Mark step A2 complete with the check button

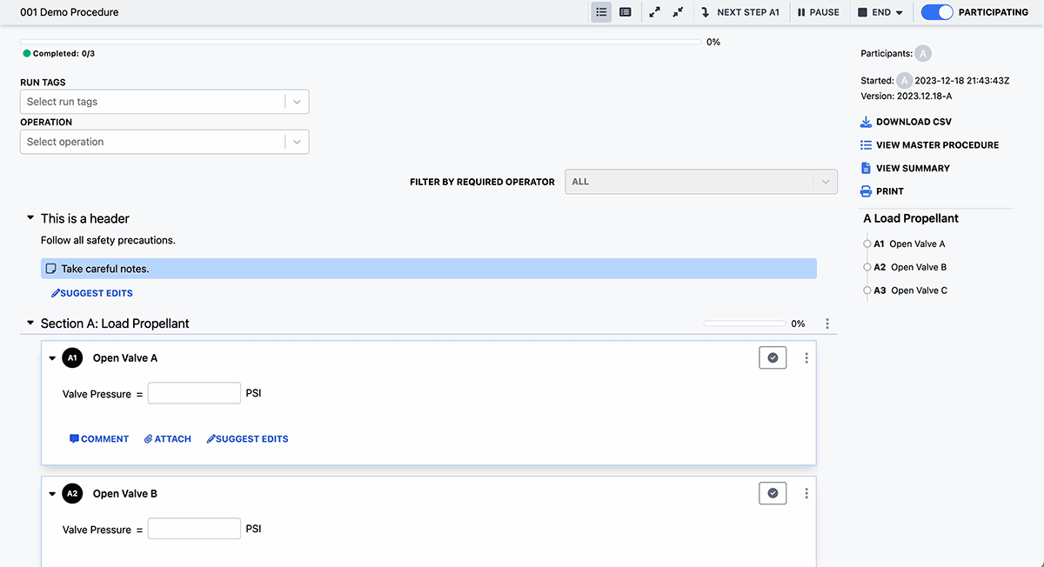(773, 493)
